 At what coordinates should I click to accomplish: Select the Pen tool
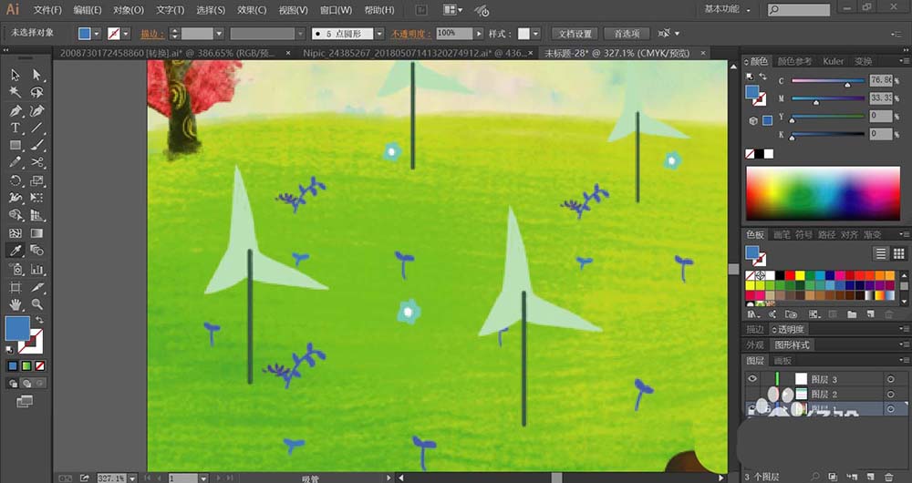point(16,110)
